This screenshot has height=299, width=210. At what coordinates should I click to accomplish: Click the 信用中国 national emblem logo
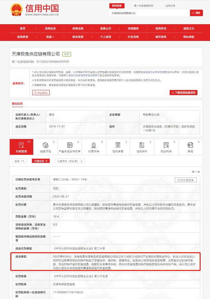click(x=16, y=10)
